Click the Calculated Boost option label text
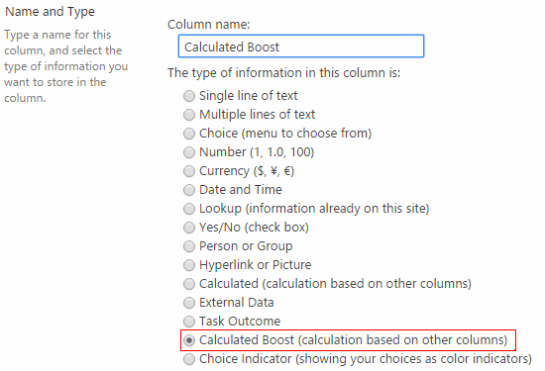This screenshot has width=545, height=371. 353,340
